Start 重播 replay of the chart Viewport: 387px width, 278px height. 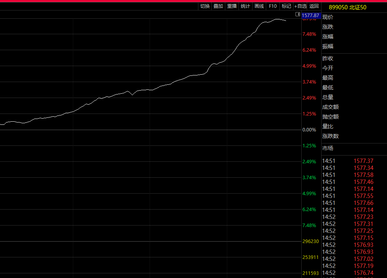click(232, 6)
